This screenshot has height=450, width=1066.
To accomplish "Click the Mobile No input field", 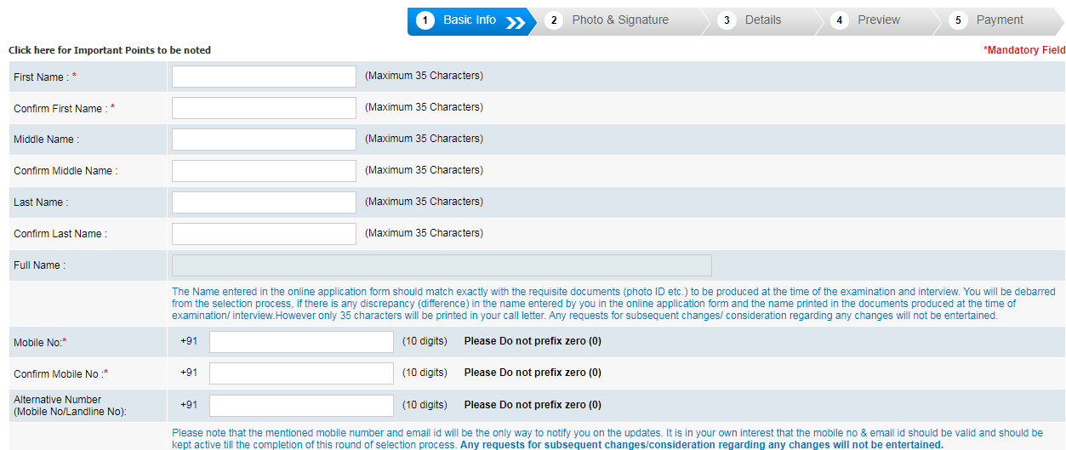I will (301, 342).
